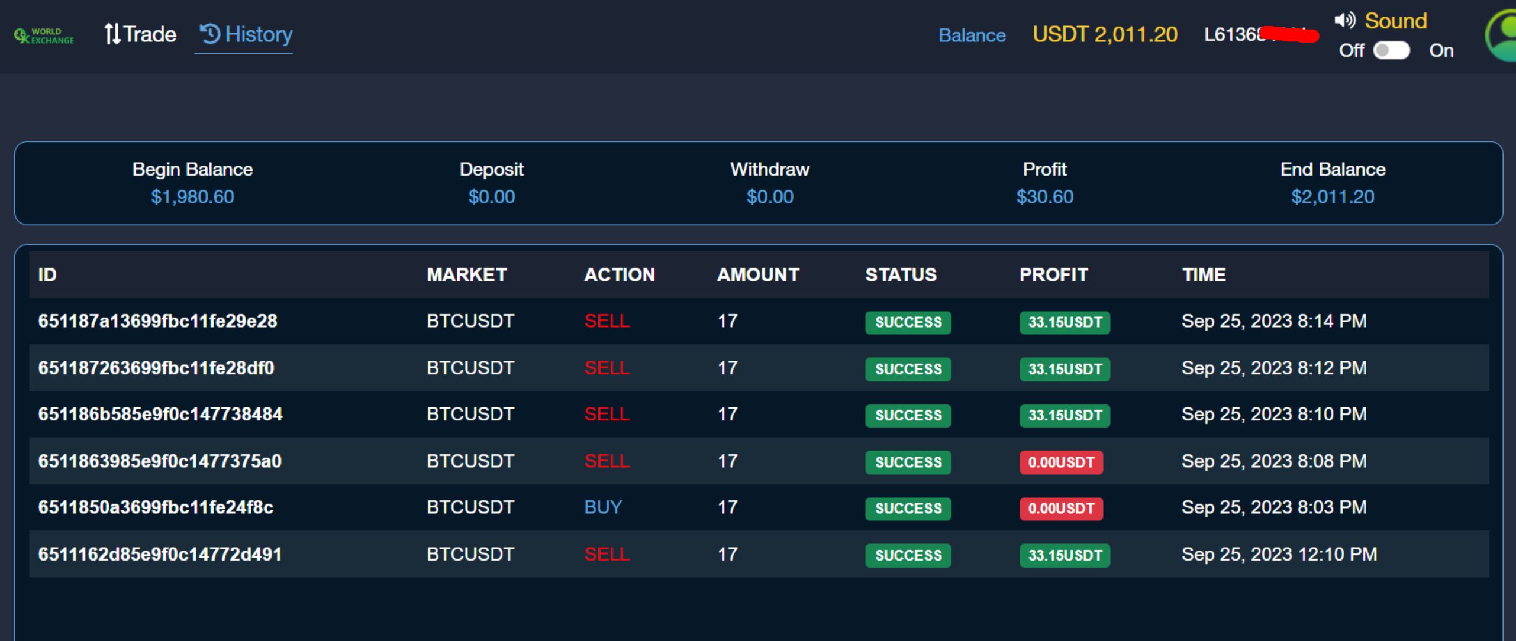Click the Profit $30.60 summary value
Viewport: 1516px width, 641px height.
[x=1044, y=197]
